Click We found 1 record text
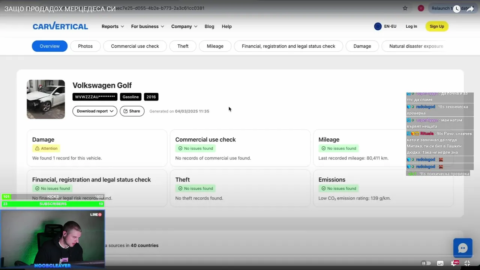This screenshot has width=480, height=270. tap(67, 158)
